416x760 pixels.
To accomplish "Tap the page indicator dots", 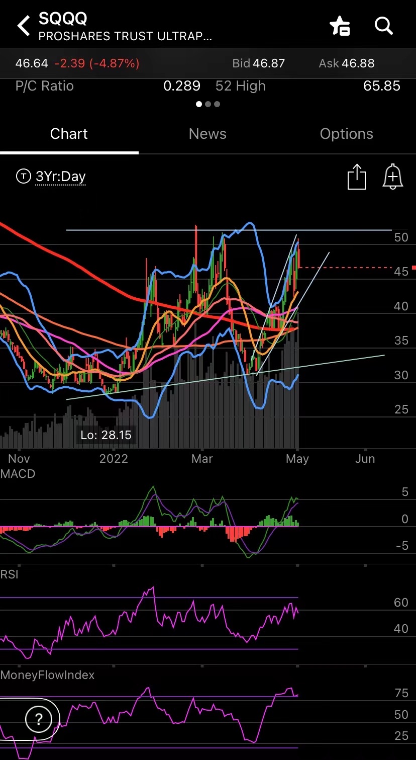I will pyautogui.click(x=208, y=104).
